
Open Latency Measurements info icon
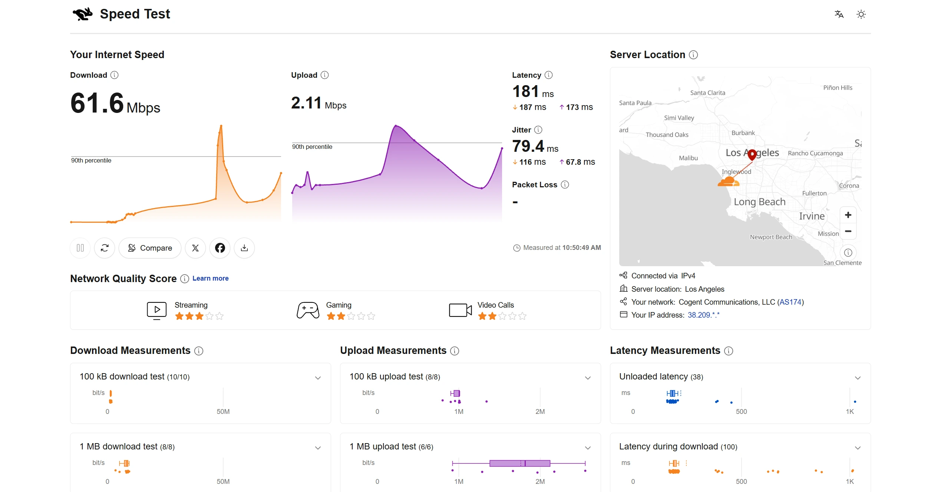coord(729,351)
